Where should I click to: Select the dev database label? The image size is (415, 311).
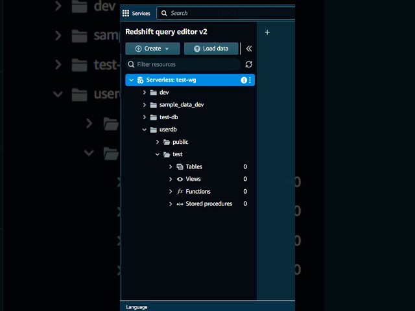pyautogui.click(x=164, y=93)
